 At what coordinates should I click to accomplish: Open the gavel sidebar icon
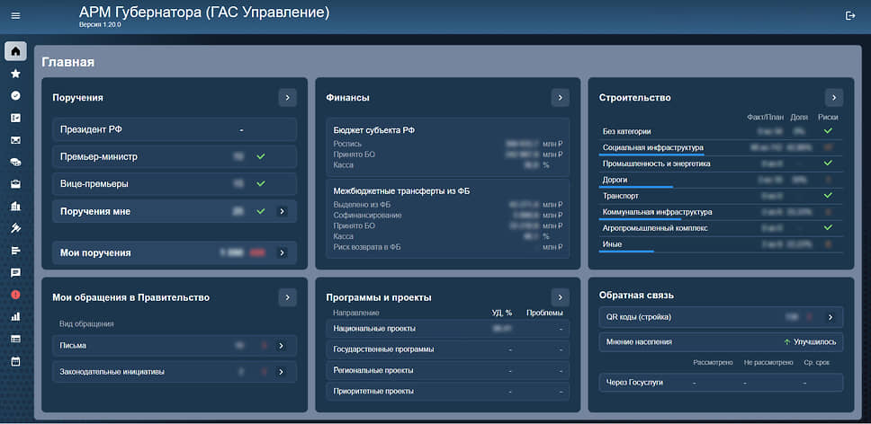tap(15, 228)
